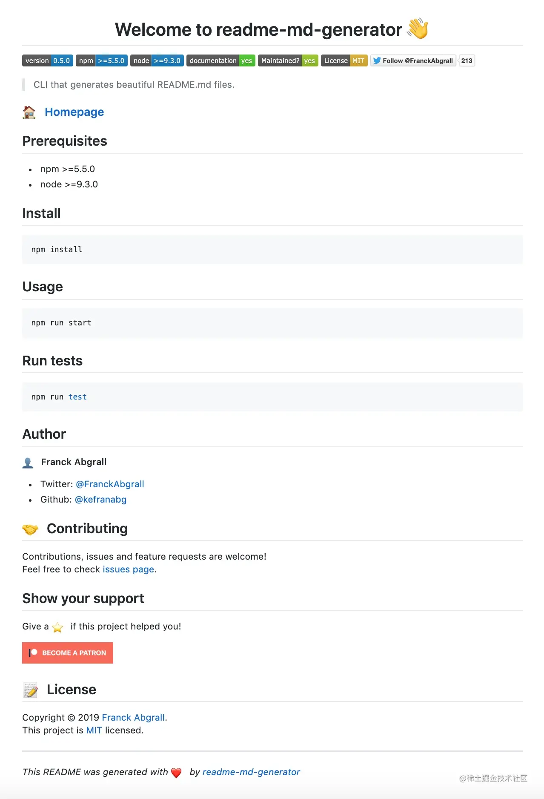The height and width of the screenshot is (799, 544).
Task: Click the Maintained? yes badge
Action: (288, 60)
